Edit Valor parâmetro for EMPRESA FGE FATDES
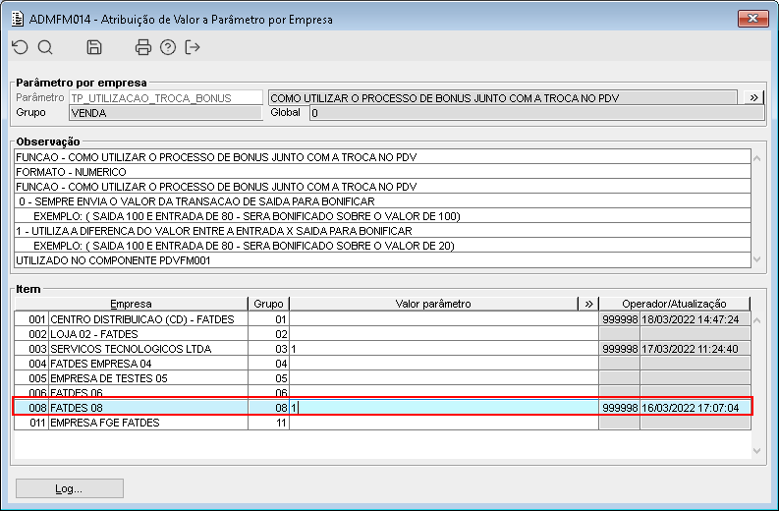Screen dimensions: 779x511 pyautogui.click(x=444, y=423)
